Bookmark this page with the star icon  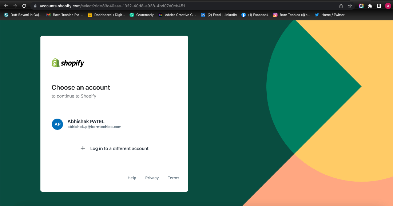click(350, 6)
